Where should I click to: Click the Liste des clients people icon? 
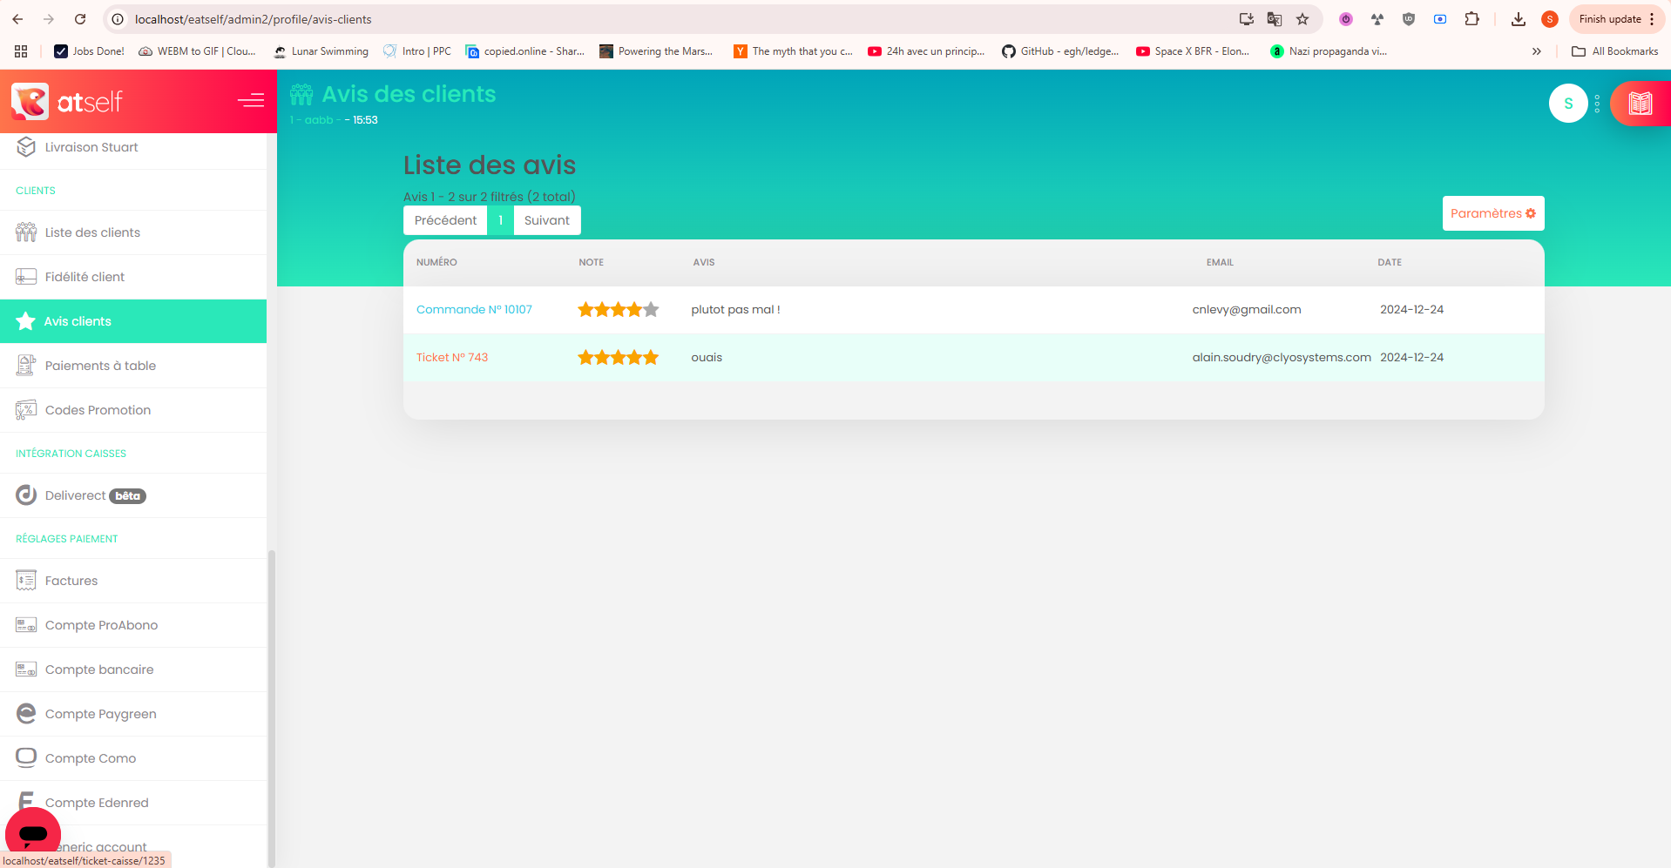coord(26,232)
